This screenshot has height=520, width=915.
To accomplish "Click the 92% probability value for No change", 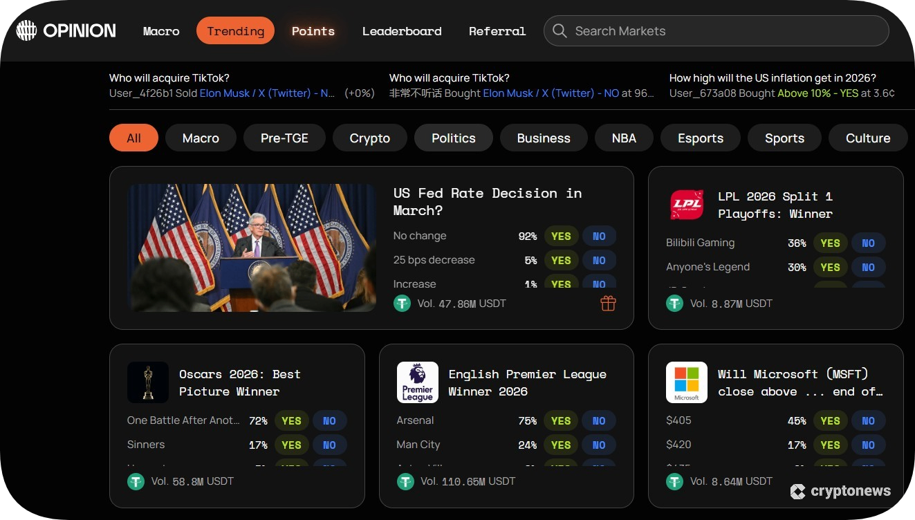I will click(x=527, y=236).
